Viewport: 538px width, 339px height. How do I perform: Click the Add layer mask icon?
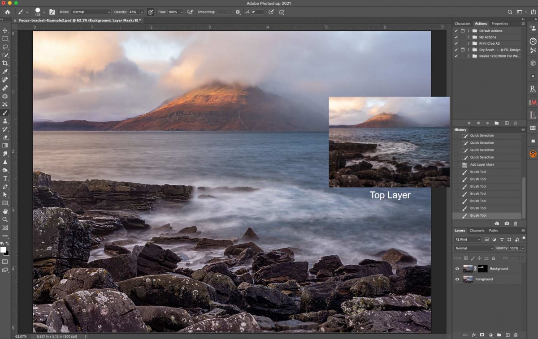[482, 335]
